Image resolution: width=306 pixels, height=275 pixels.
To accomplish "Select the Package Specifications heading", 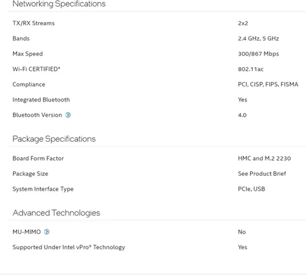I will 54,139.
